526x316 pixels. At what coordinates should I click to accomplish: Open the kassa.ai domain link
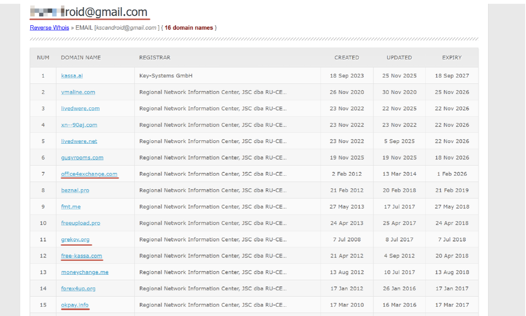(72, 76)
